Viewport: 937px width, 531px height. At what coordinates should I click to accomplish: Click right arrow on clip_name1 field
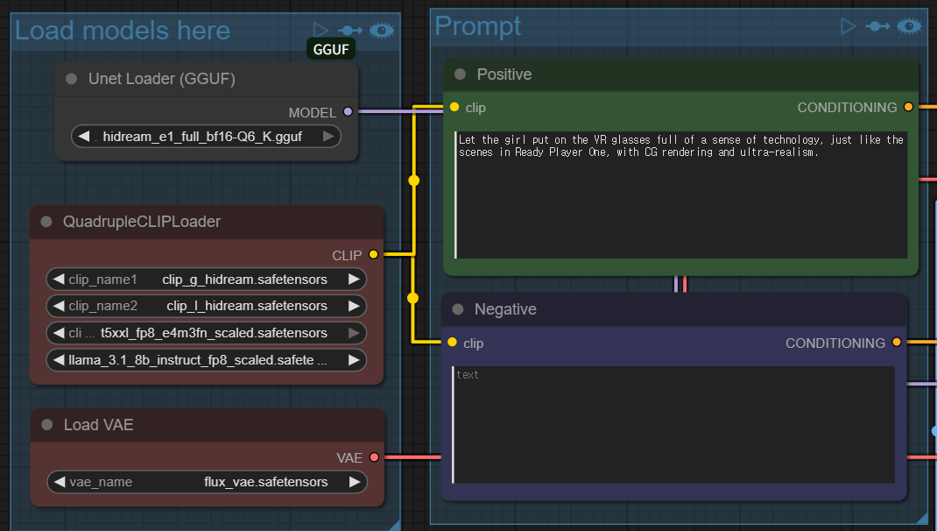click(x=354, y=280)
